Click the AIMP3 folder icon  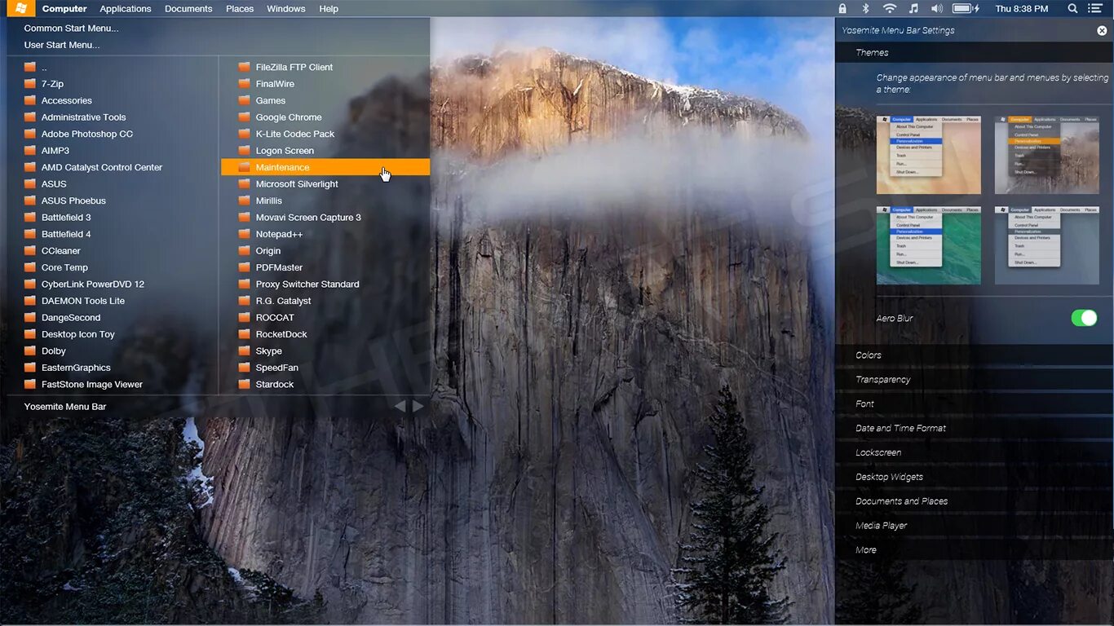point(30,150)
